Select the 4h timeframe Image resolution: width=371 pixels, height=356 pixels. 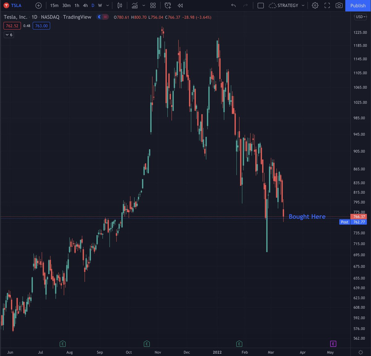click(x=85, y=5)
